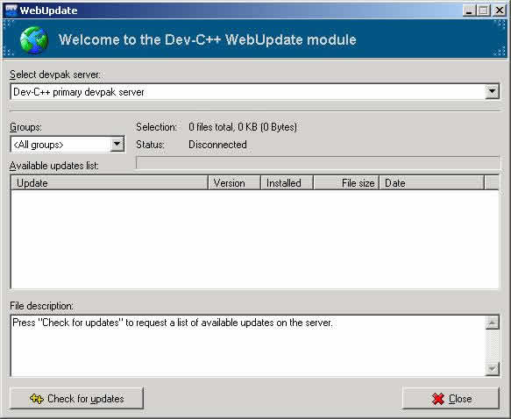Expand the All groups dropdown arrow

[x=117, y=145]
